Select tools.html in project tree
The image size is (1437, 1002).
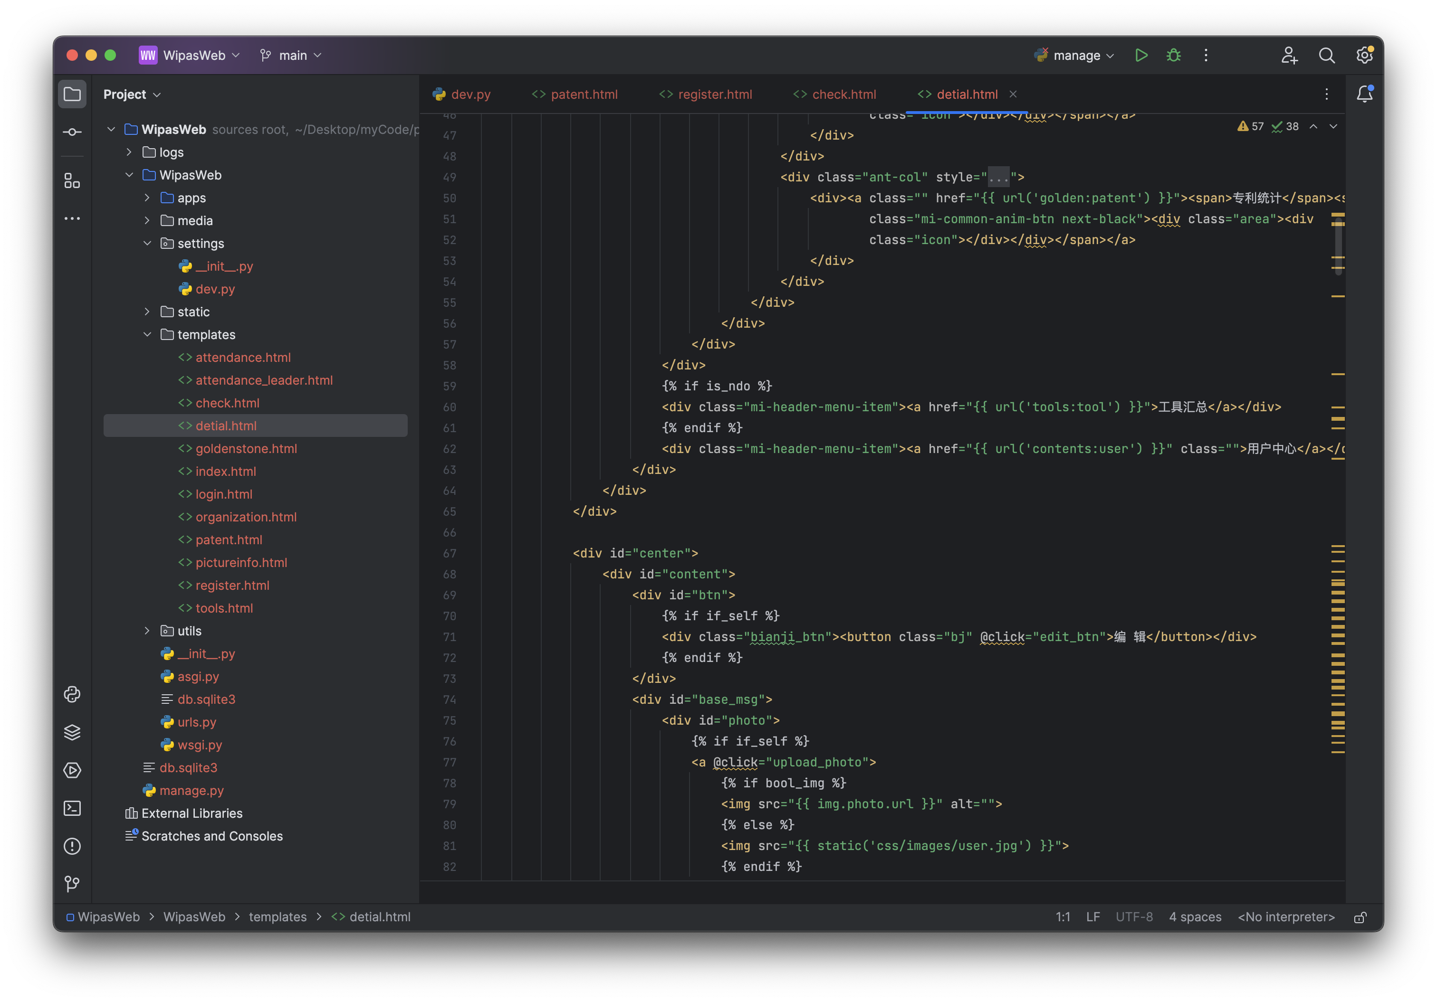(216, 608)
